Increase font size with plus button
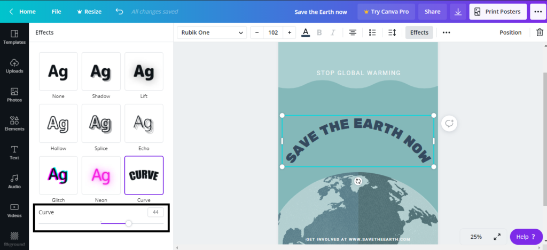Viewport: 547px width, 250px height. (289, 33)
